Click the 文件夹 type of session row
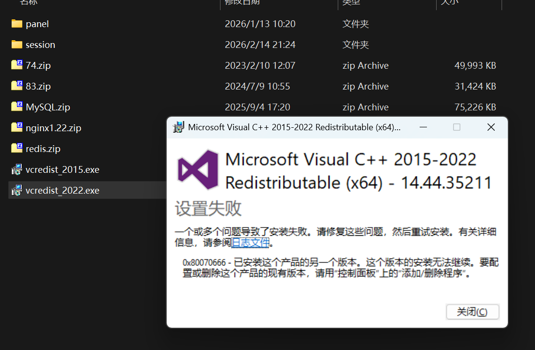 (x=356, y=45)
